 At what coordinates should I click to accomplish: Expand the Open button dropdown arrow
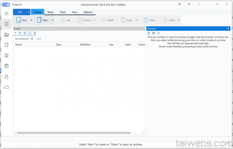pyautogui.click(x=52, y=20)
